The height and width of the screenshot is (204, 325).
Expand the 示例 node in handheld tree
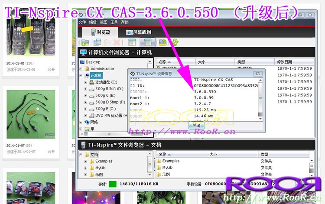coord(86,175)
